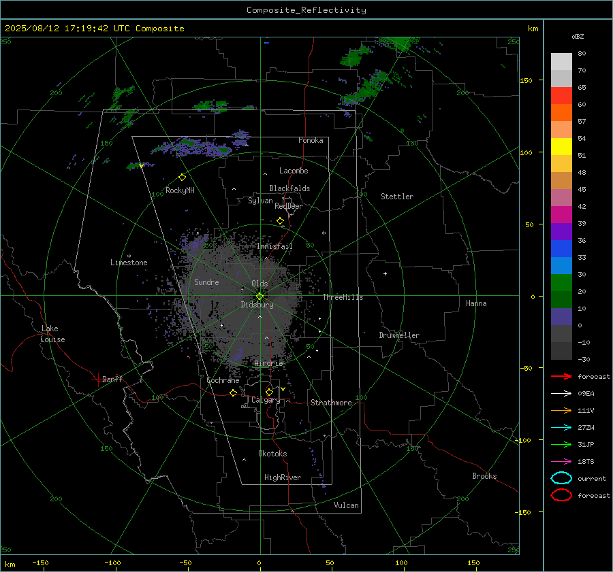Select the magenta 42 dBZ legend swatch
Viewport: 613px width, 572px height.
pyautogui.click(x=561, y=214)
